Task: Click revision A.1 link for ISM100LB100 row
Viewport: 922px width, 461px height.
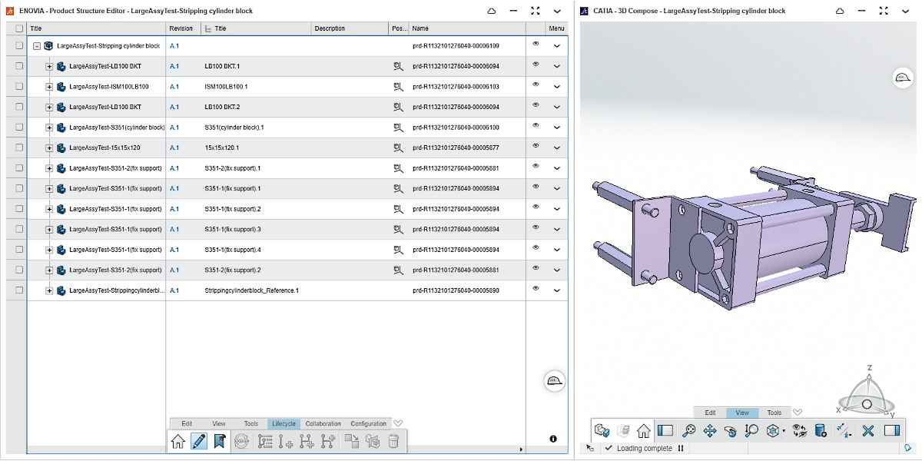Action: [174, 87]
